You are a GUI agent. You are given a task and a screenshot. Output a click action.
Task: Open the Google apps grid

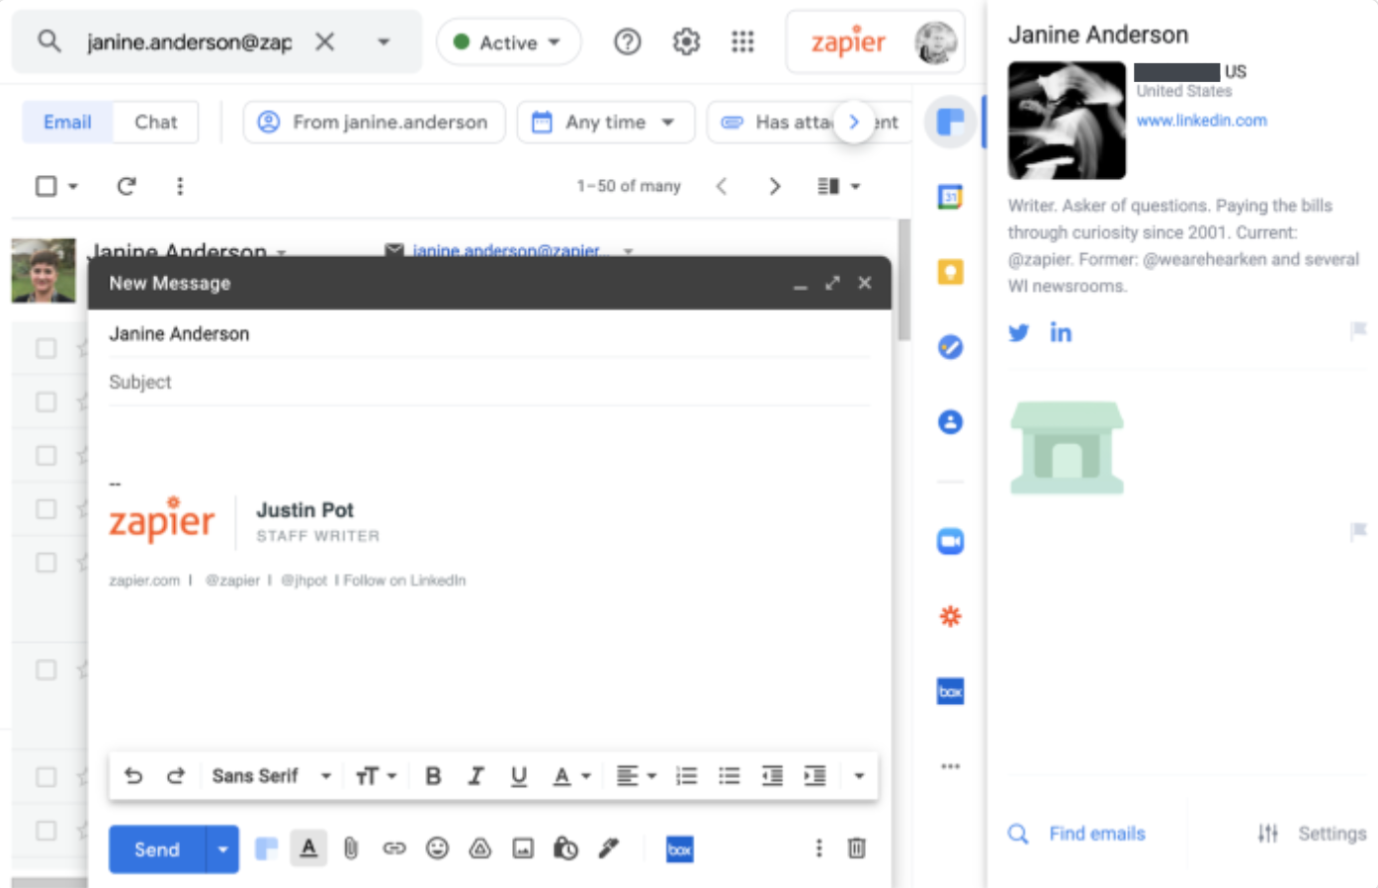point(742,42)
